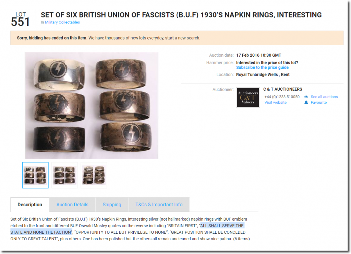This screenshot has height=254, width=351.
Task: View the third thumbnail of stacked rings
Action: (94, 175)
